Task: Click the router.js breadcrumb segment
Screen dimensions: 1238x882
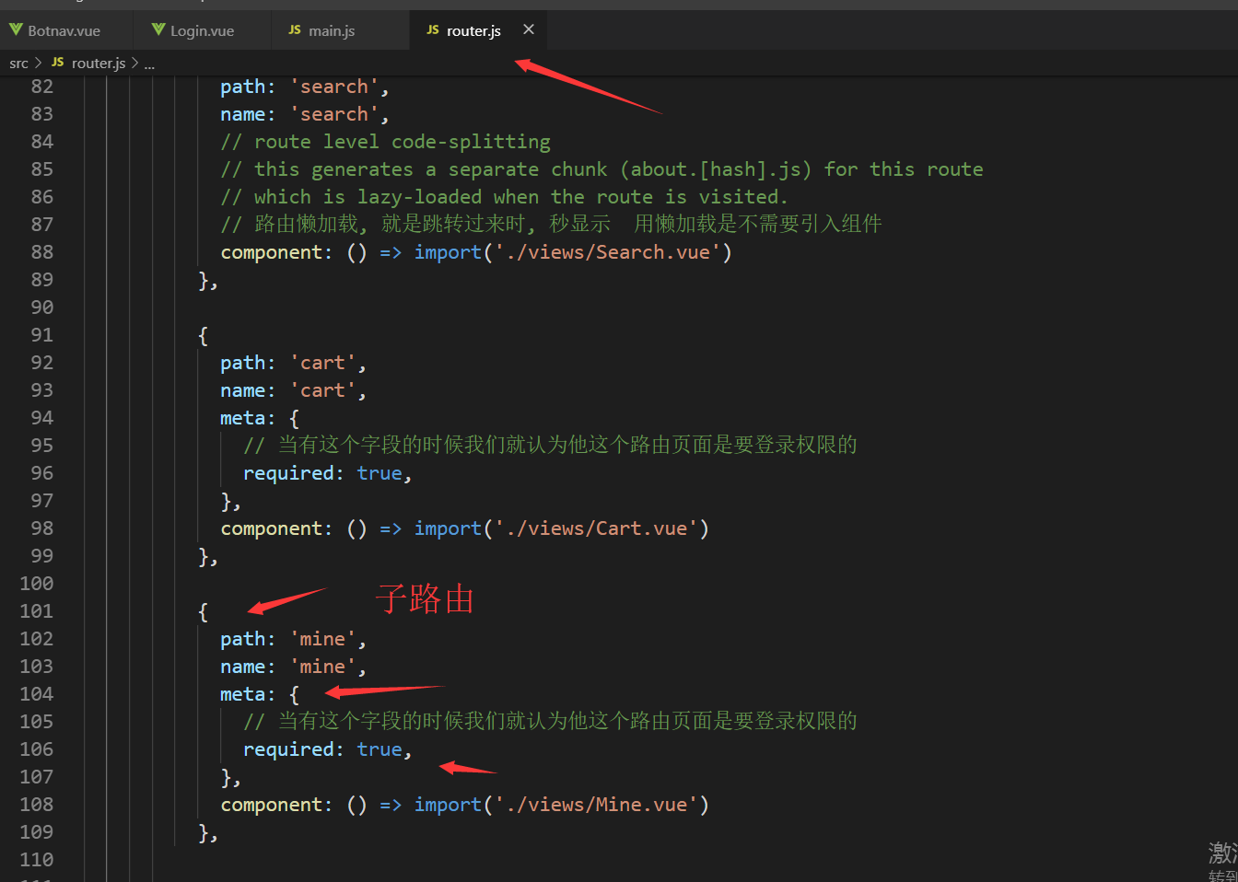Action: click(99, 64)
